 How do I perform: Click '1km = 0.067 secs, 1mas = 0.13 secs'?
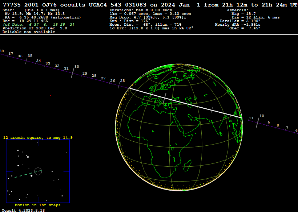pos(150,14)
